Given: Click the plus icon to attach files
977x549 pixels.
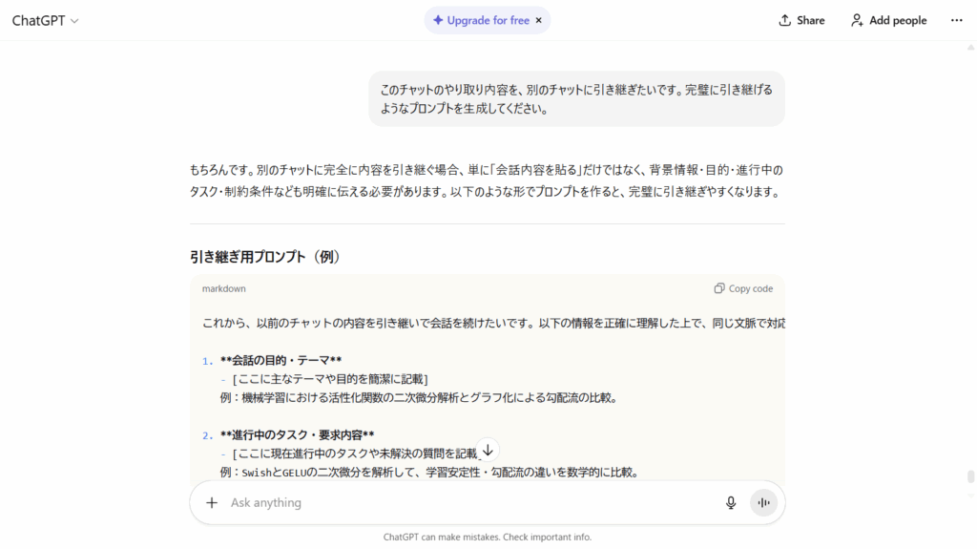Looking at the screenshot, I should coord(212,503).
